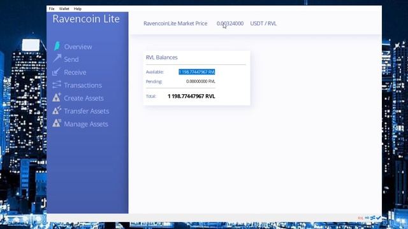Open the Help menu
The height and width of the screenshot is (229, 408).
pyautogui.click(x=78, y=8)
